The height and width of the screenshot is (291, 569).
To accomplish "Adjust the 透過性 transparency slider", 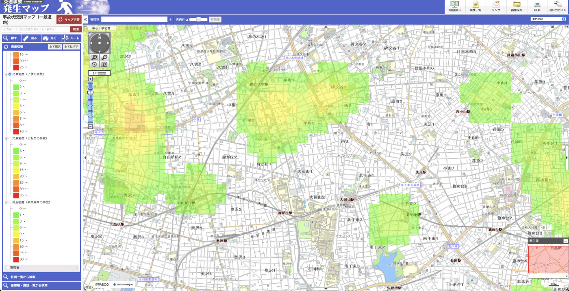I will click(199, 19).
